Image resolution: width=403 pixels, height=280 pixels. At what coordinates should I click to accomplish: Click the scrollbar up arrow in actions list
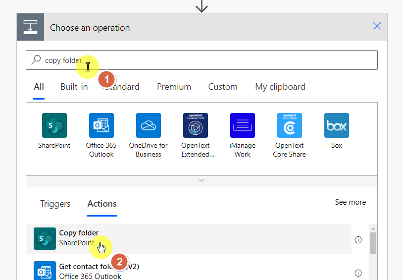click(x=373, y=228)
